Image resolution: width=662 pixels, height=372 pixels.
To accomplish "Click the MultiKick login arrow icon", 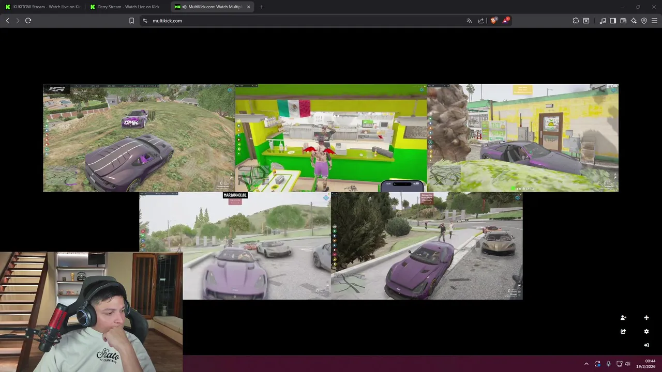I will [x=646, y=345].
